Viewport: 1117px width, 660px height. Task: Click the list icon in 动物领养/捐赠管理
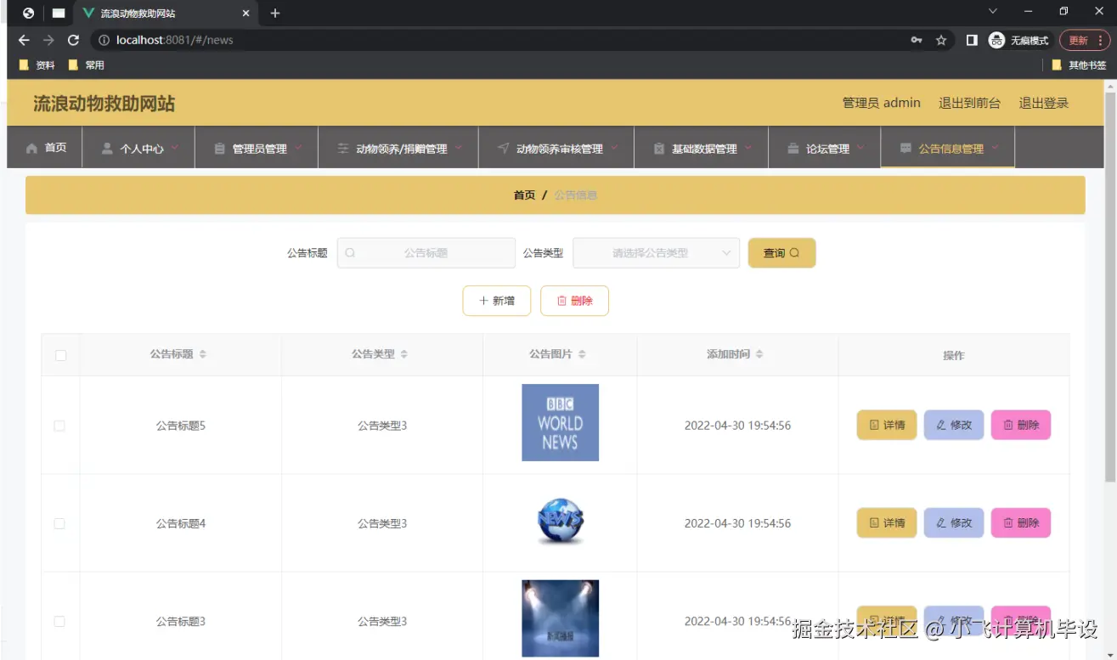point(343,149)
